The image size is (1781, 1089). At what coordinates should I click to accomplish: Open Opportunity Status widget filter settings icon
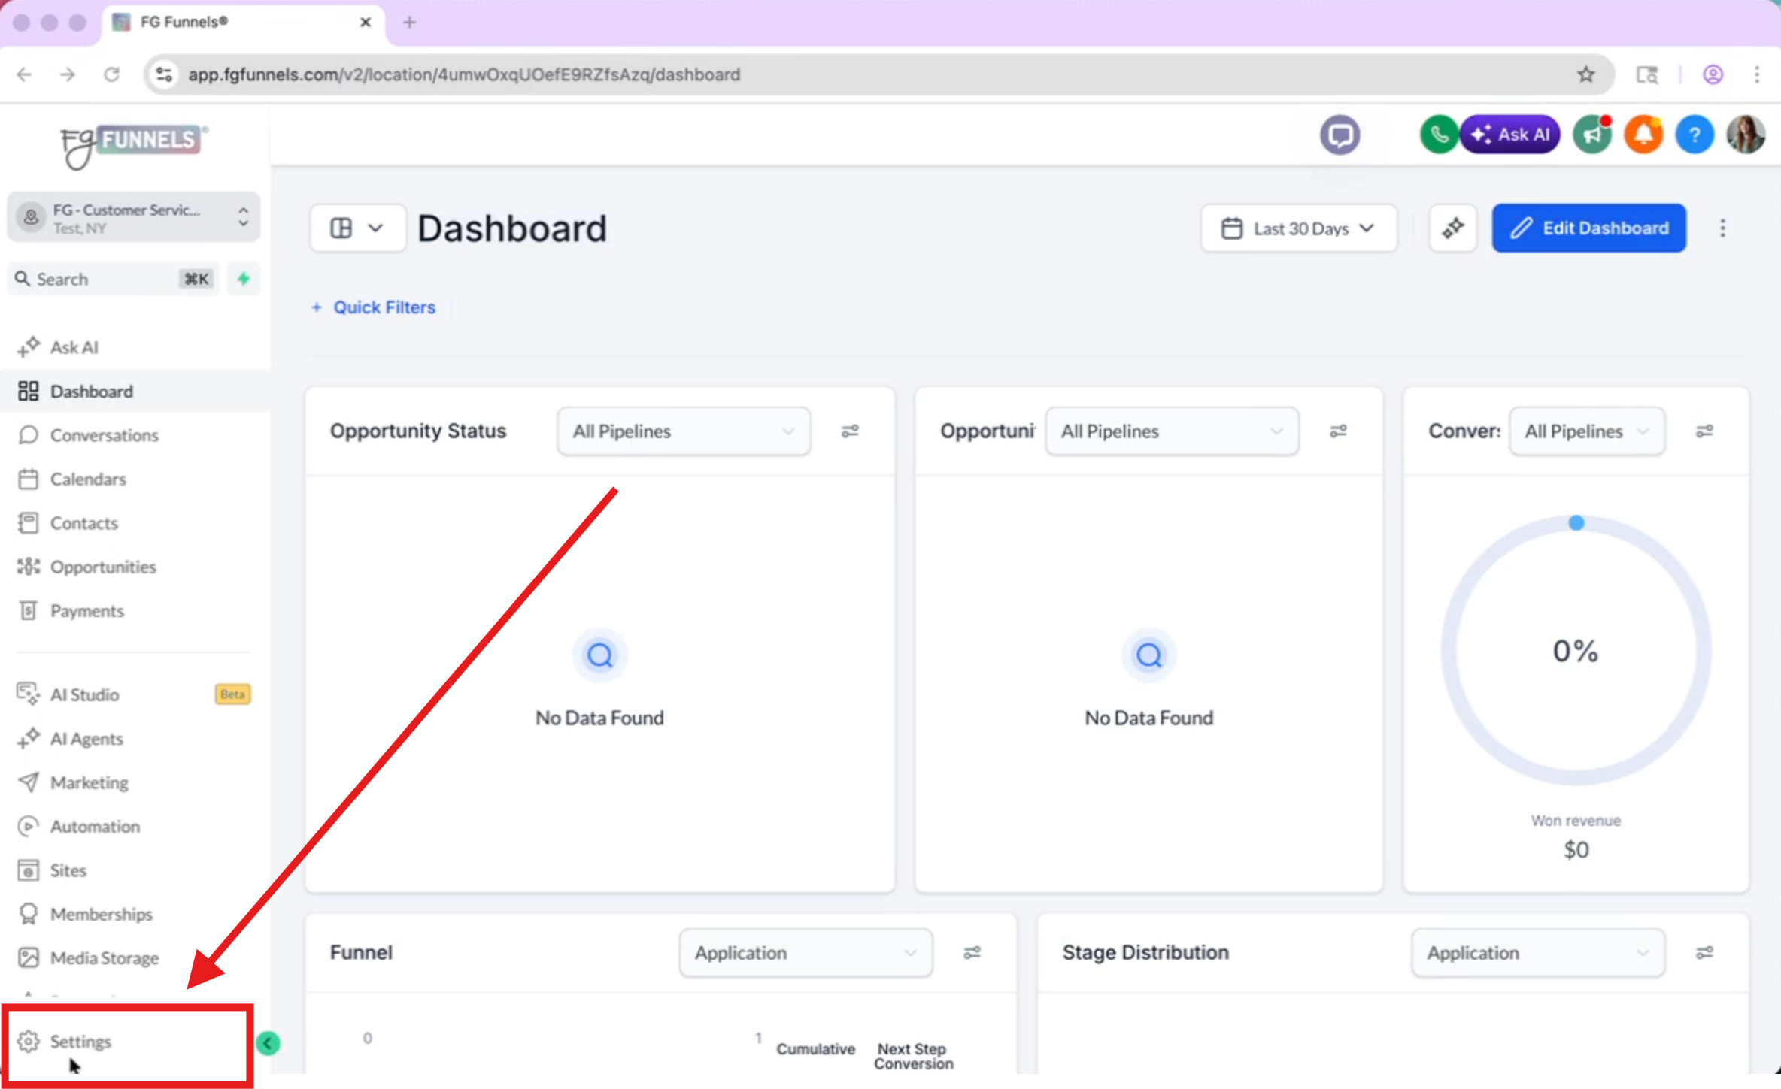point(850,431)
